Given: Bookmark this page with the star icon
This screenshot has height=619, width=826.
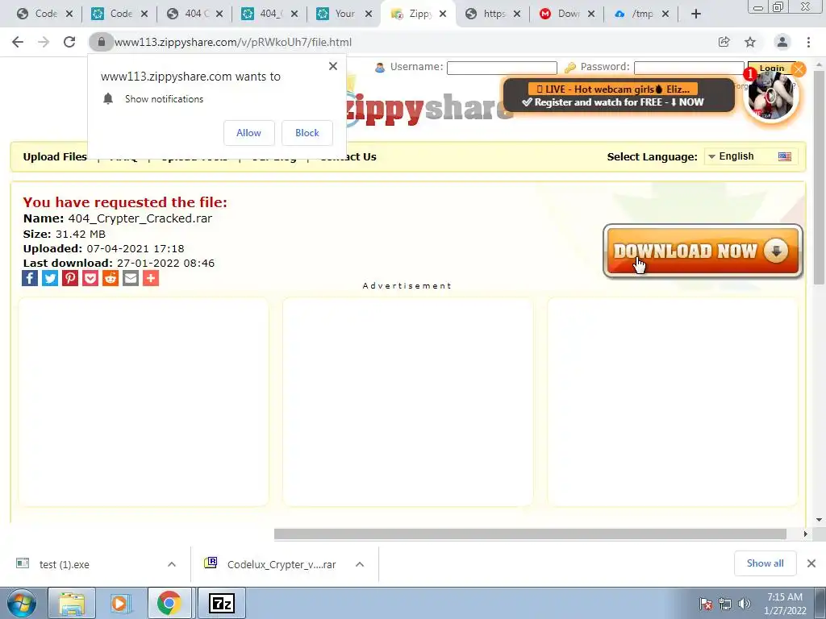Looking at the screenshot, I should pyautogui.click(x=750, y=42).
